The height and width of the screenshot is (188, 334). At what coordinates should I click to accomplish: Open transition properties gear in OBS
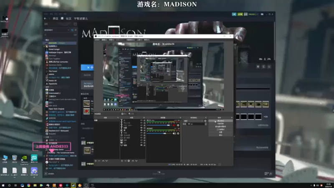click(205, 121)
